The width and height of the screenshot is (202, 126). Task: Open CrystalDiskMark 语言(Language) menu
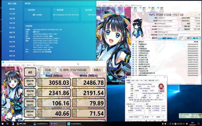tap(38, 65)
